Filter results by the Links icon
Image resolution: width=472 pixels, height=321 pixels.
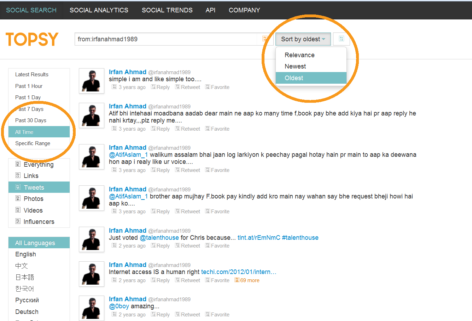point(18,176)
